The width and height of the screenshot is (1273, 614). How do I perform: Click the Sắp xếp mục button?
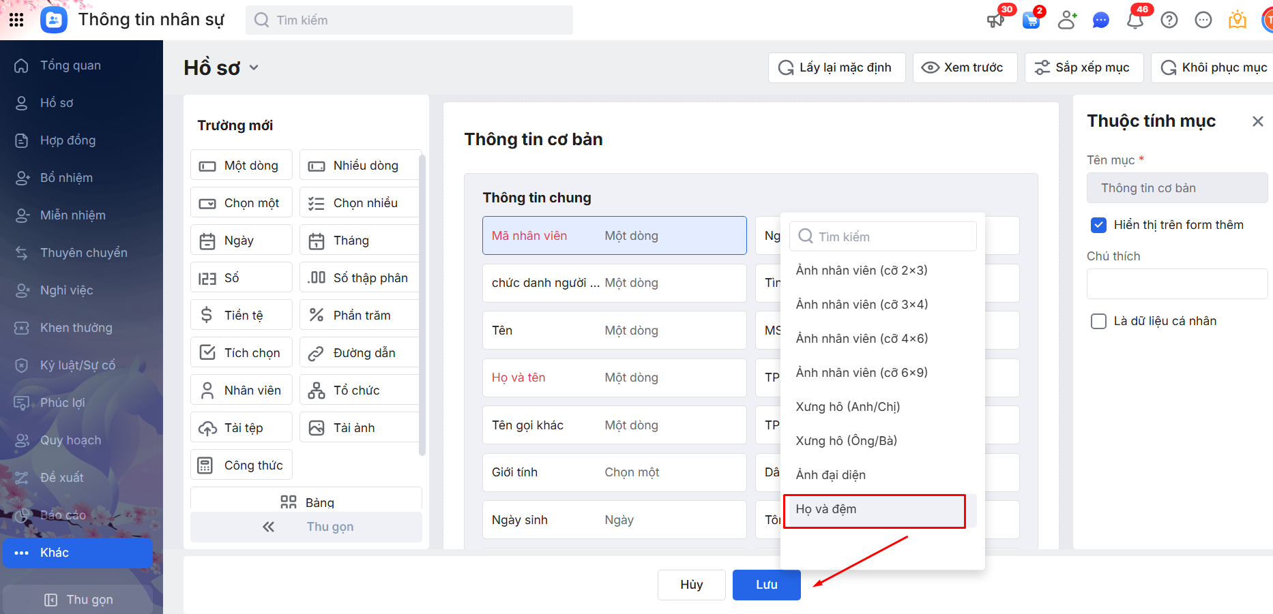click(x=1083, y=67)
